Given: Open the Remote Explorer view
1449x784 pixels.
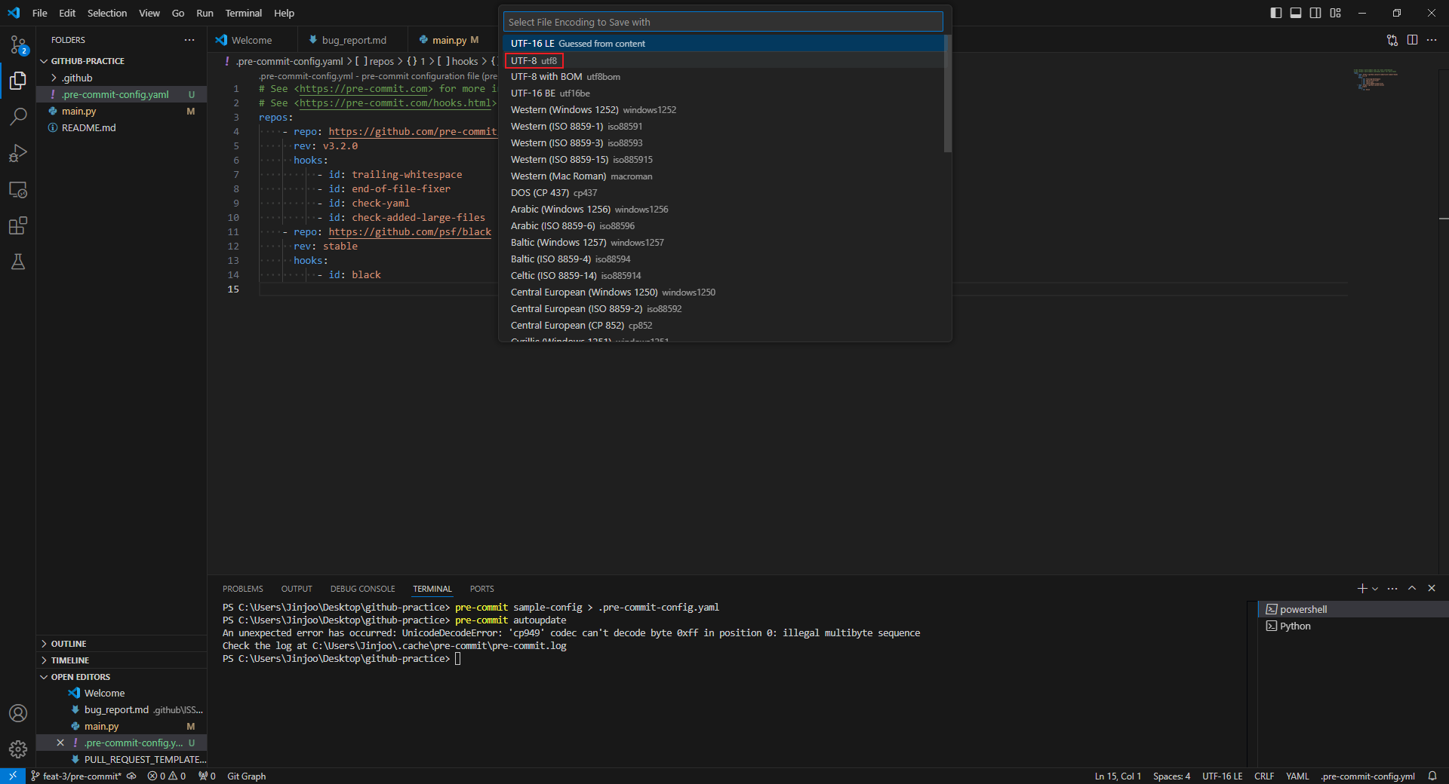Looking at the screenshot, I should [18, 189].
